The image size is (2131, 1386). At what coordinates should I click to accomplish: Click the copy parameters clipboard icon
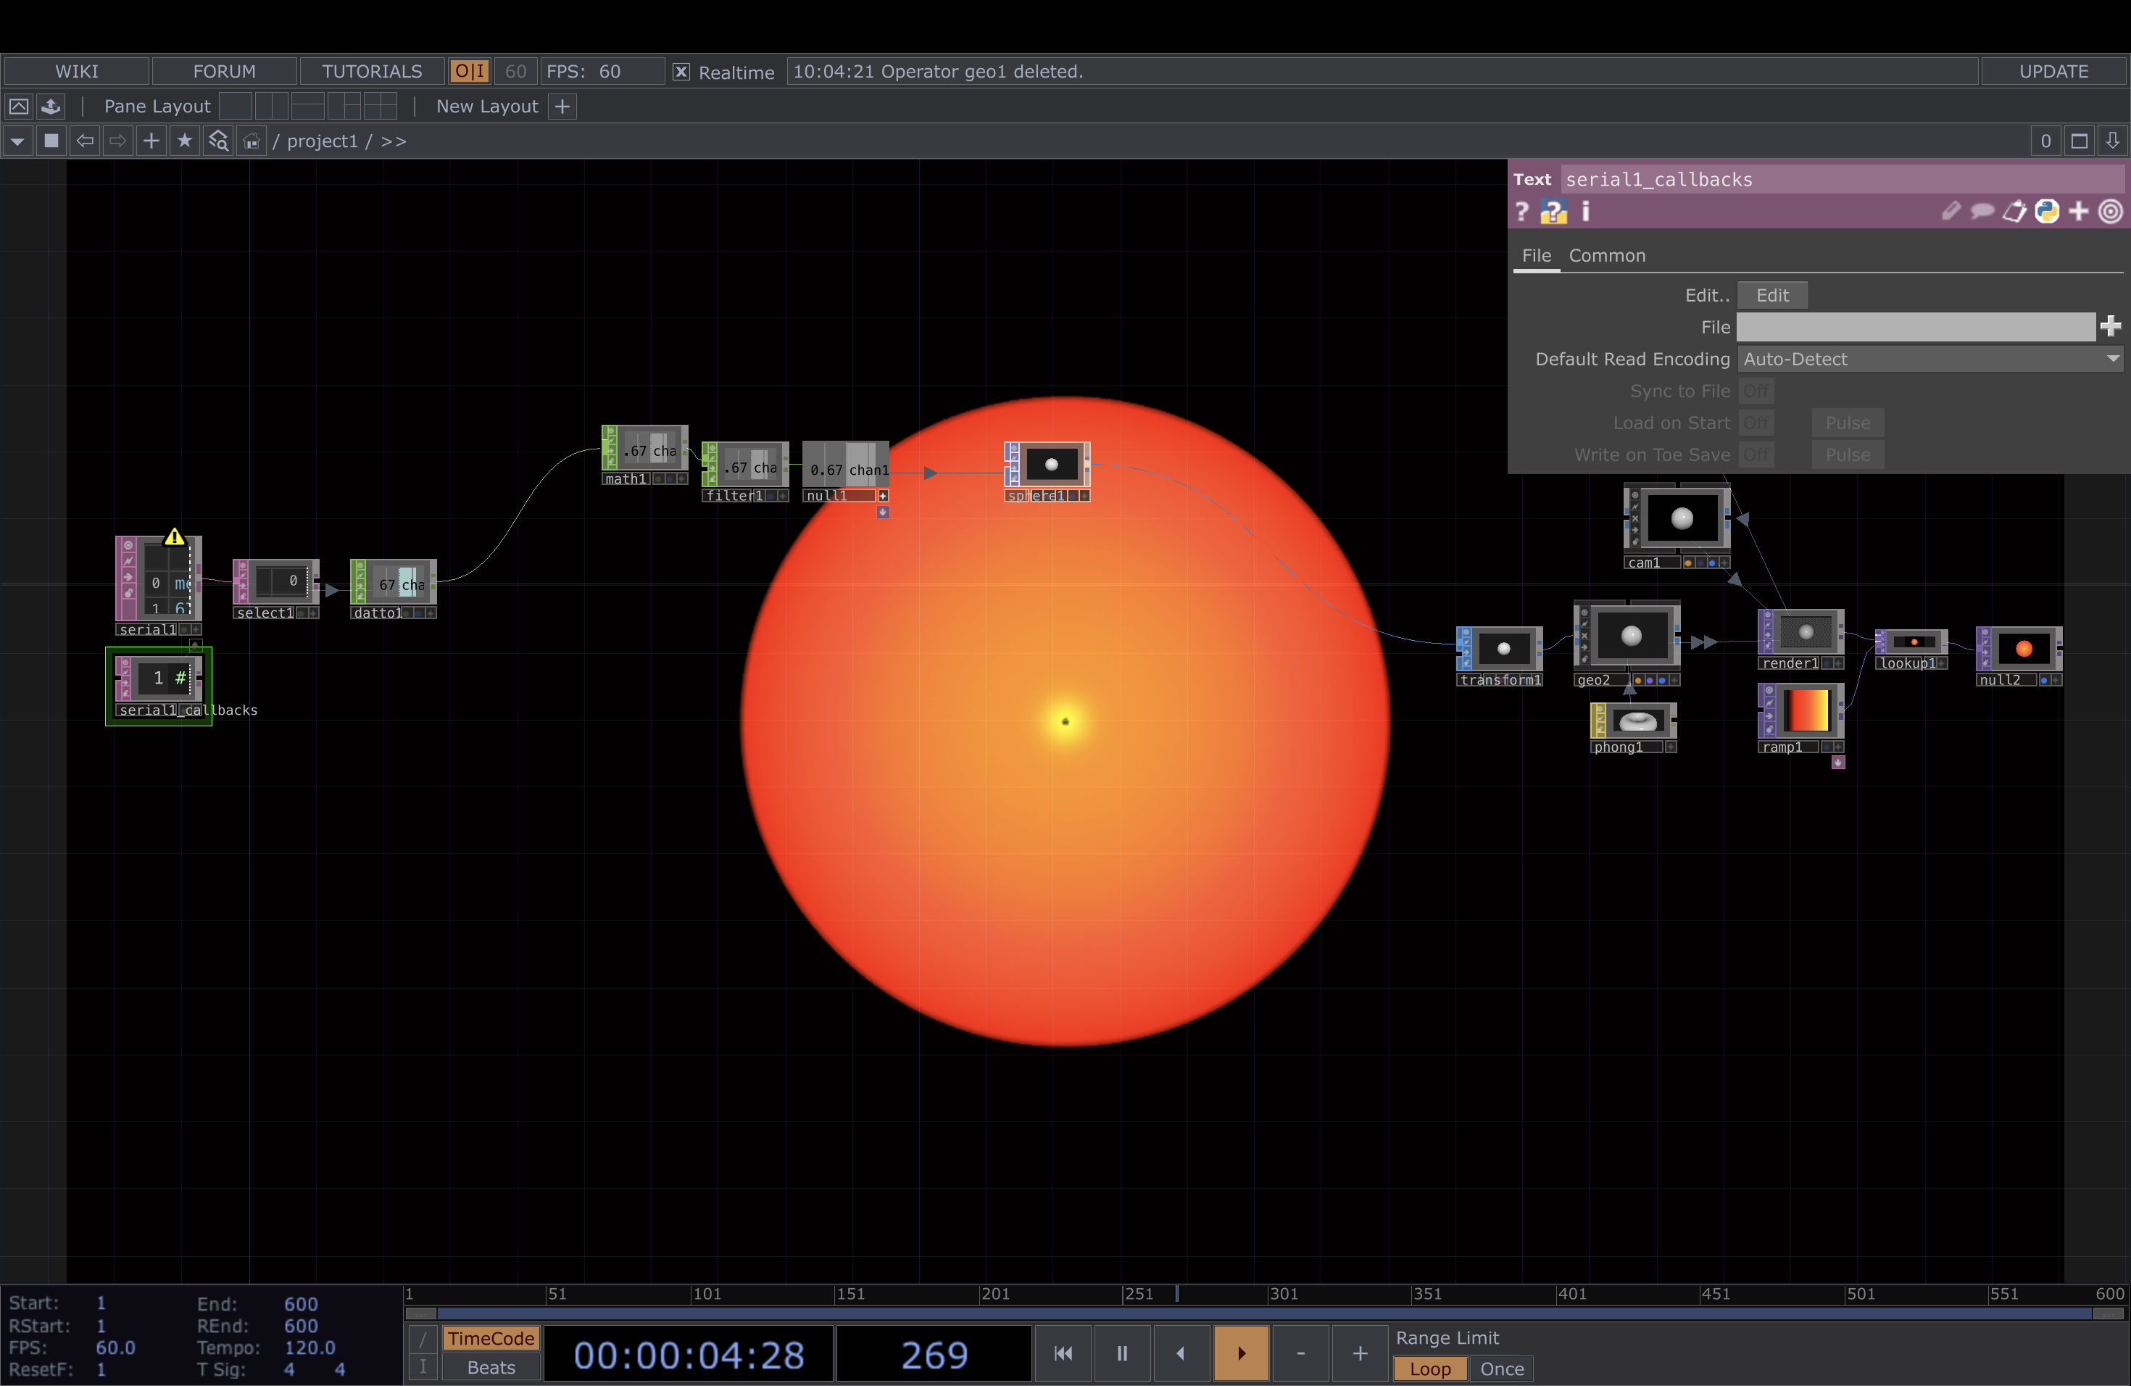point(2014,212)
